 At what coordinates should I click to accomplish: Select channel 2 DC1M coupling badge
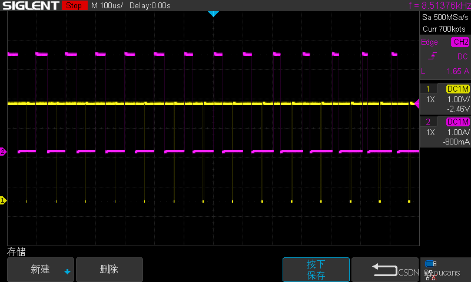[458, 122]
